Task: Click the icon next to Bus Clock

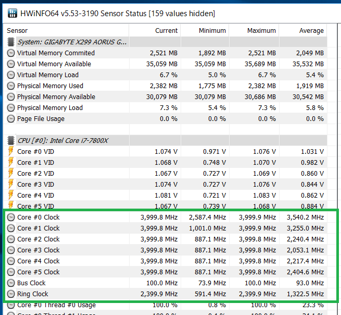Action: pos(11,283)
